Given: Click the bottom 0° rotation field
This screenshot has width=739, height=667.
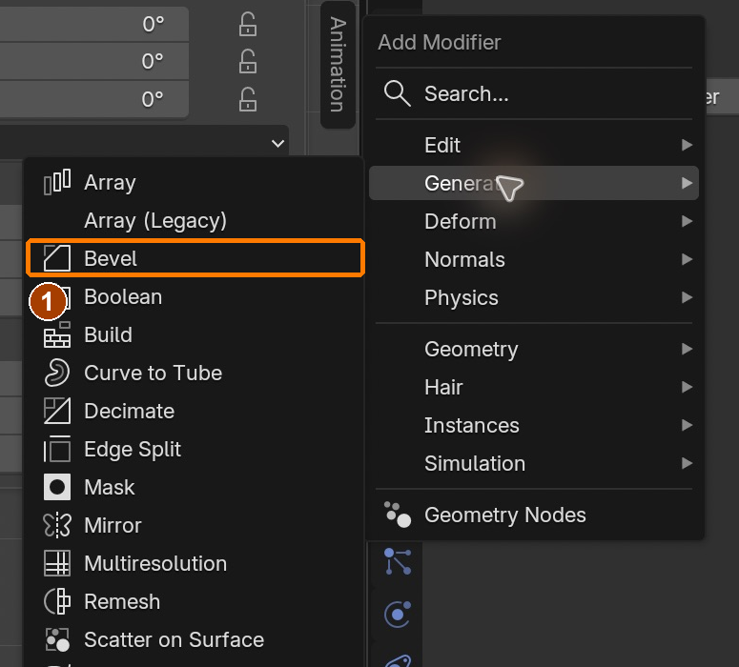Looking at the screenshot, I should pos(94,99).
